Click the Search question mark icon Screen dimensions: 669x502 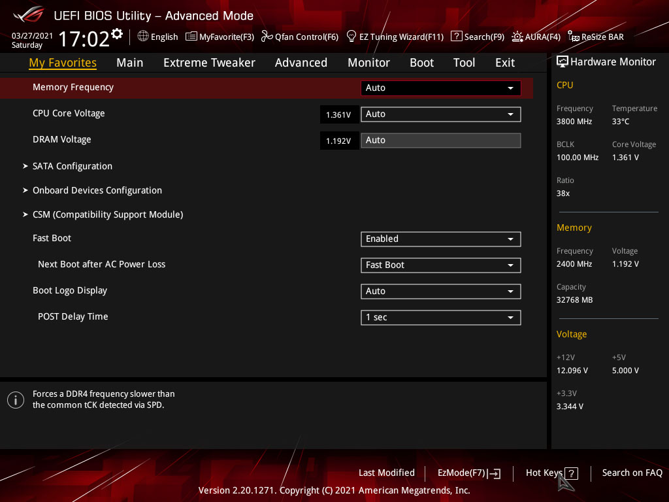coord(456,37)
